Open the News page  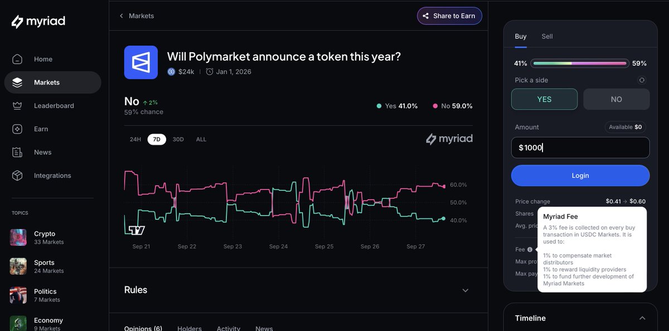[x=42, y=152]
